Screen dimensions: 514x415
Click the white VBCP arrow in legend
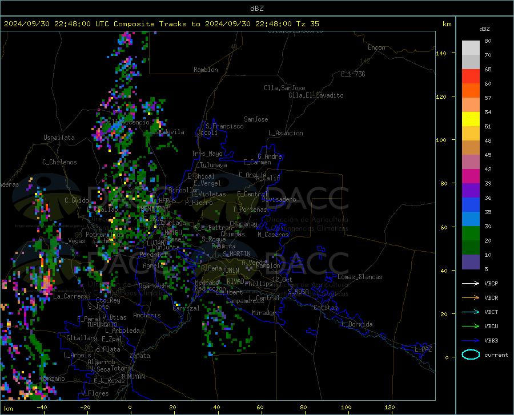coord(471,283)
